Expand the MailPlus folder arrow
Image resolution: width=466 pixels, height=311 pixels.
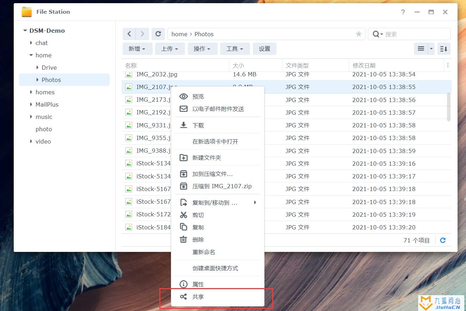pos(31,104)
